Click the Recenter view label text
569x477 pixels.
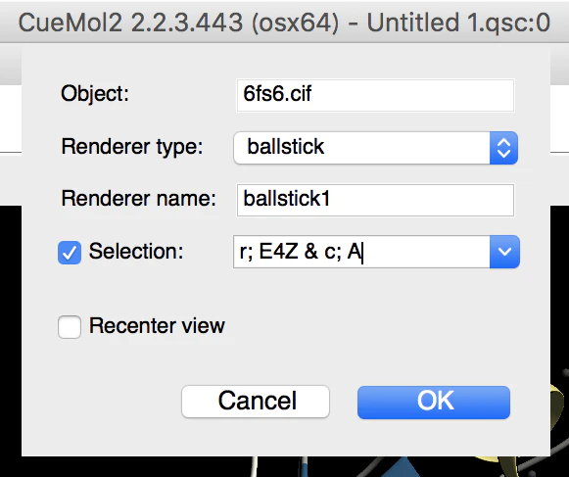coord(157,325)
